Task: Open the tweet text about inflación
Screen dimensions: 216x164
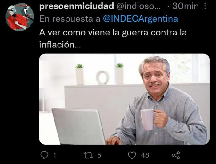Action: 113,39
